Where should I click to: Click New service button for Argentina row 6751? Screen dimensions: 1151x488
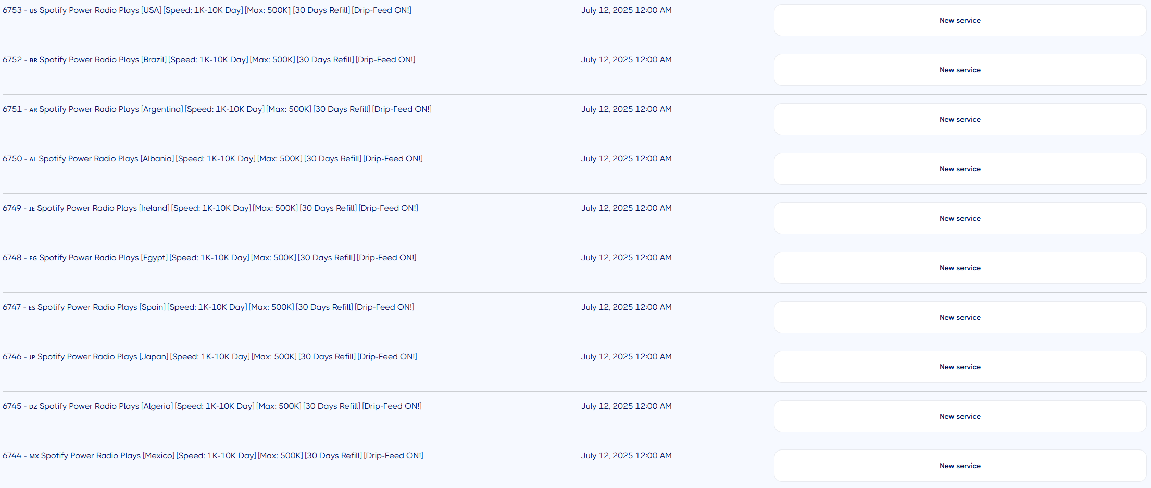[x=960, y=119]
